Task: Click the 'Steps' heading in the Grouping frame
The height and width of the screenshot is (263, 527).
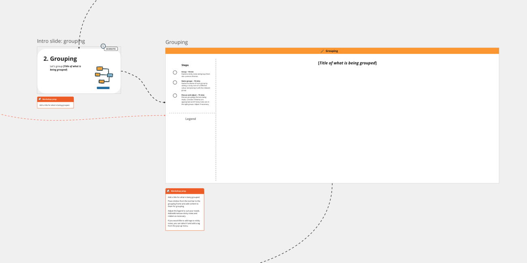Action: pyautogui.click(x=185, y=65)
